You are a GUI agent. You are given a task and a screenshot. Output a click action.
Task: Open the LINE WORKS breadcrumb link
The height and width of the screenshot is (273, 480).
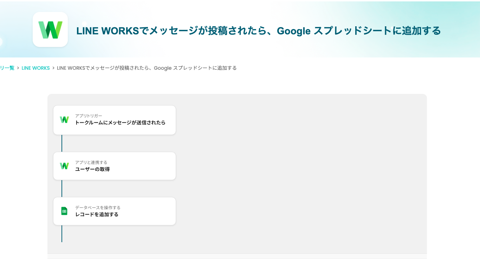coord(36,68)
